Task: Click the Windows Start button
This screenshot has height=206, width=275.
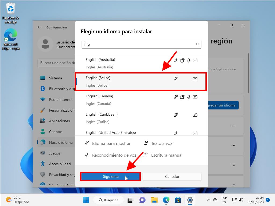Action: pos(86,200)
